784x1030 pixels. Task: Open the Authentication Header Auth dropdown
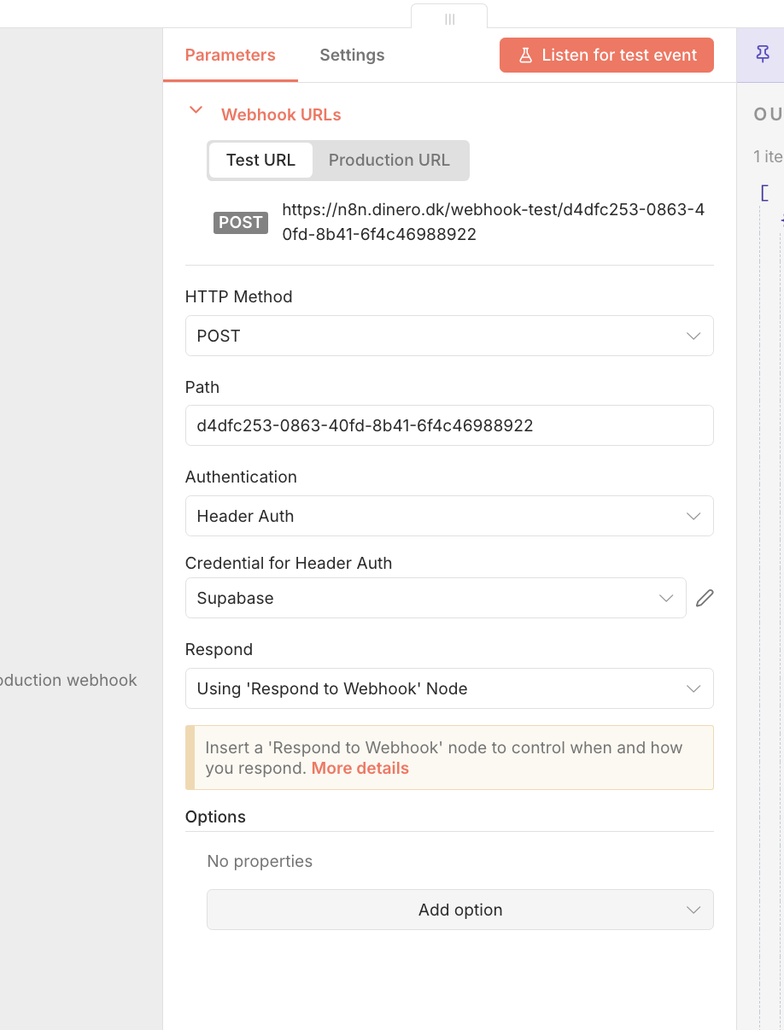(449, 516)
